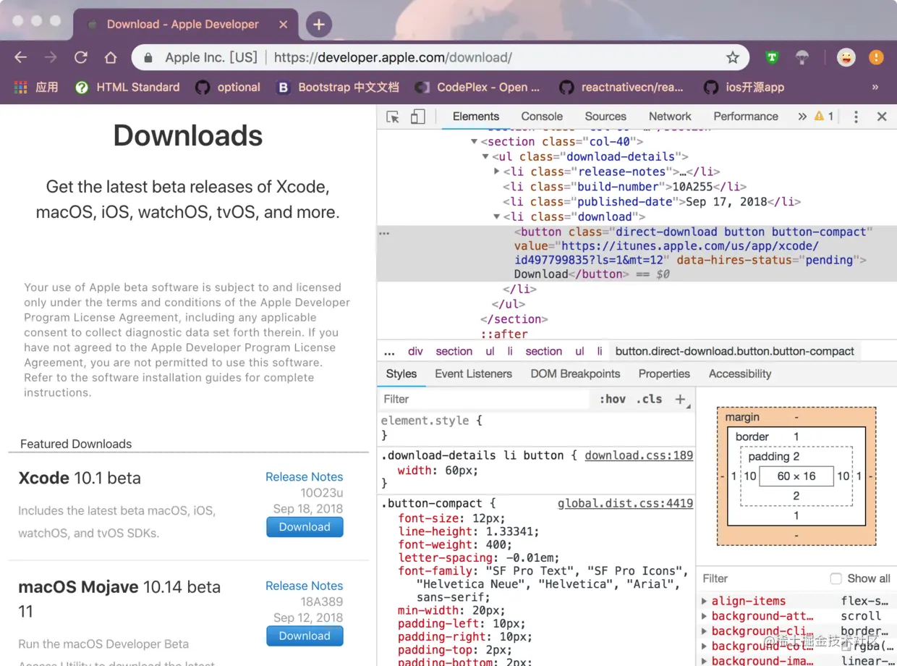
Task: Click the ::after pseudo-element line
Action: coord(504,334)
